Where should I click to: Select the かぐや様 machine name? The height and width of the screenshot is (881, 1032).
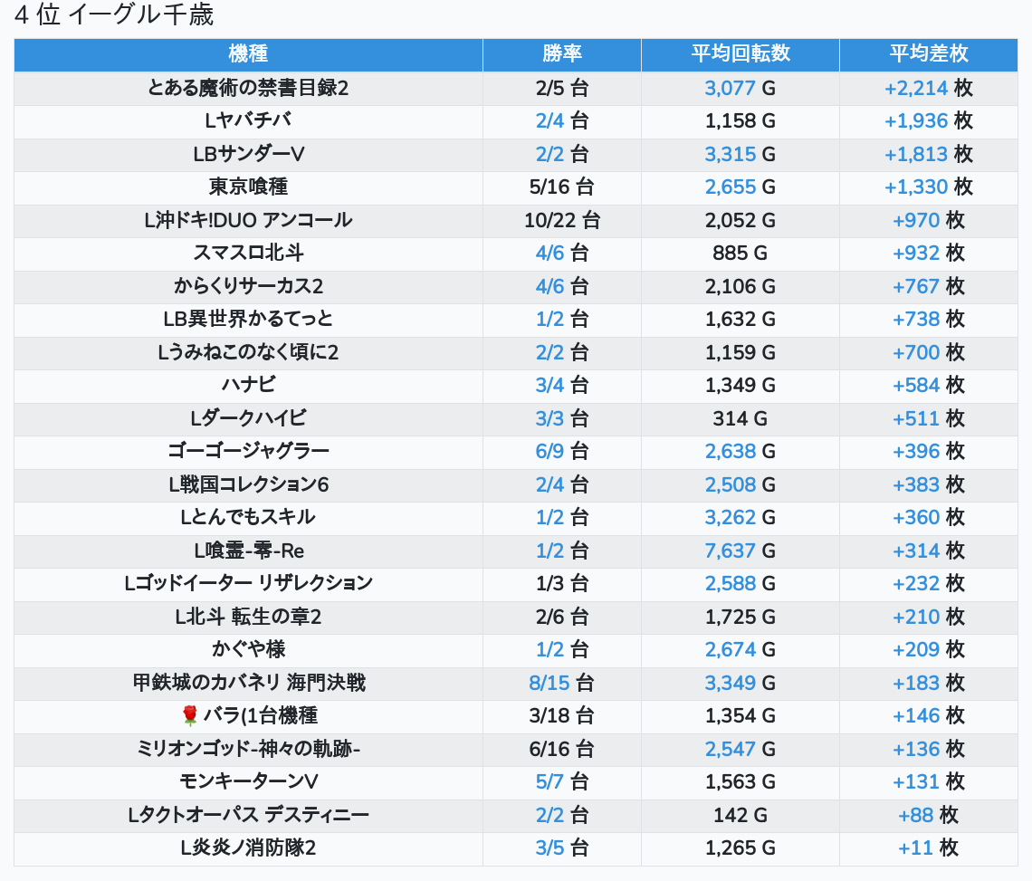248,650
